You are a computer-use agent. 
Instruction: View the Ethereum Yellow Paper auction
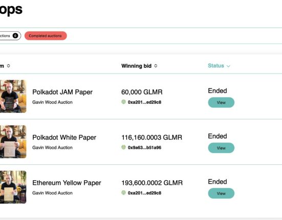pyautogui.click(x=221, y=193)
